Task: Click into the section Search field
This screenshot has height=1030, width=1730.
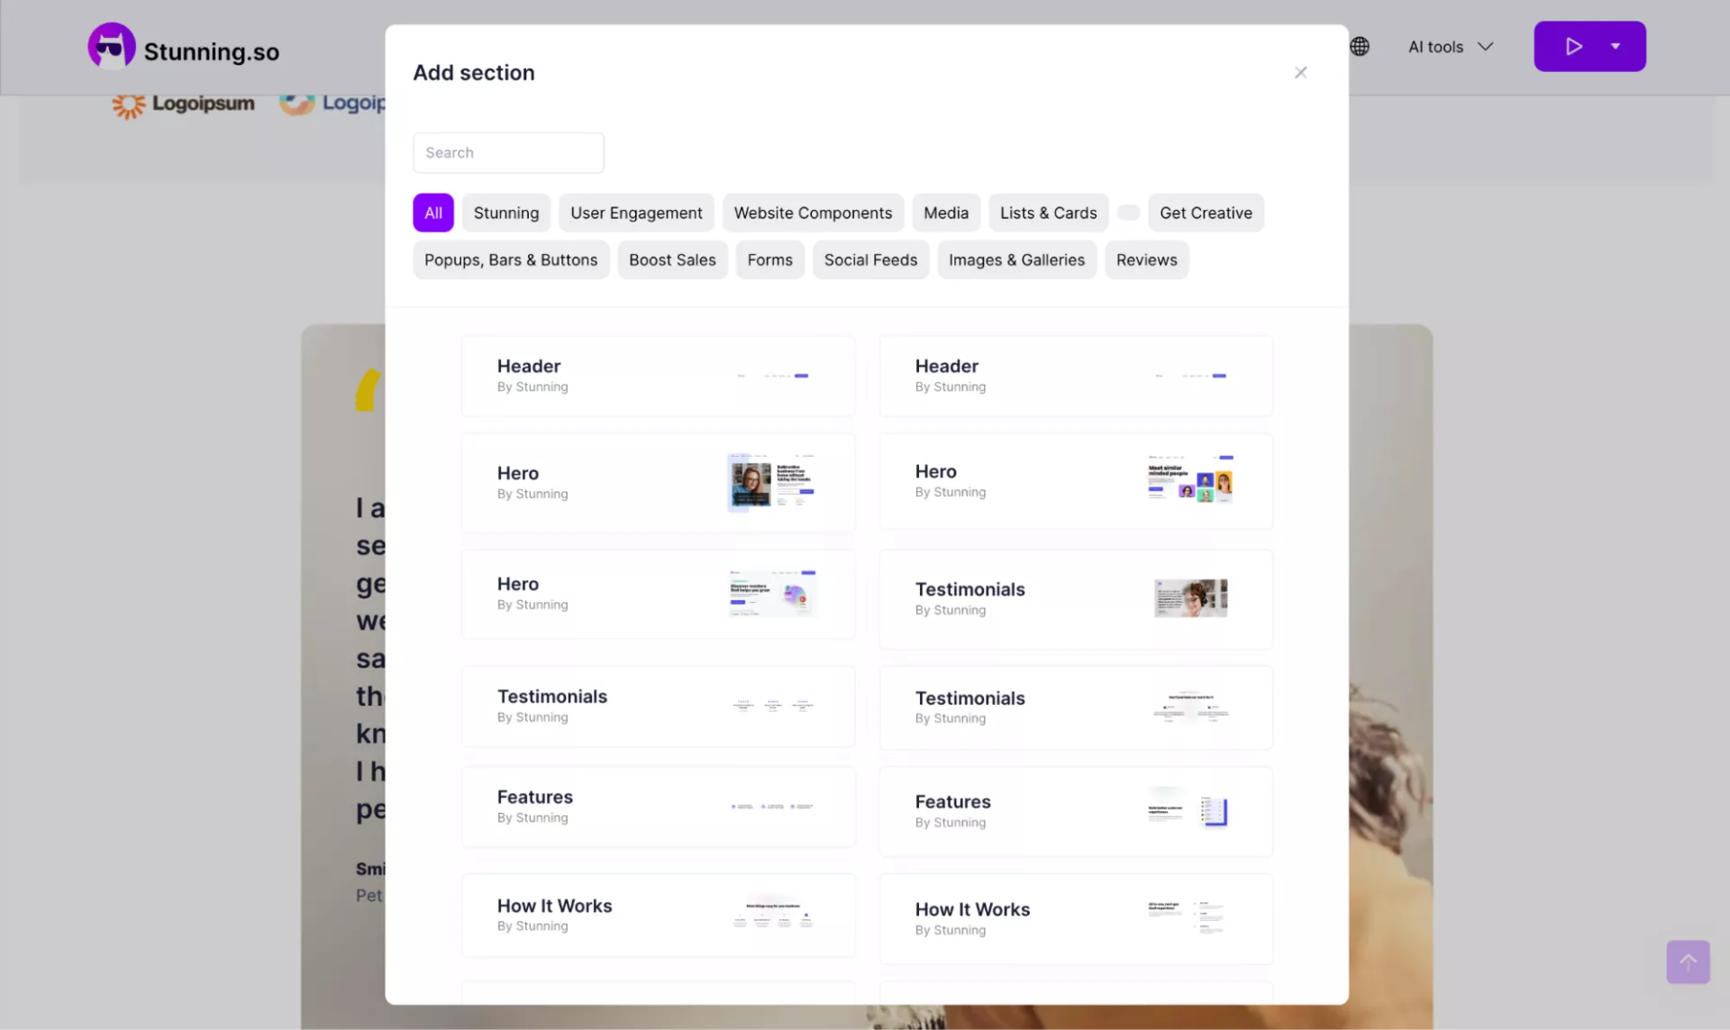Action: [508, 153]
